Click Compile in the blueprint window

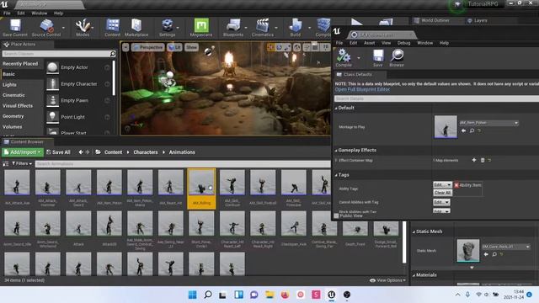point(344,58)
